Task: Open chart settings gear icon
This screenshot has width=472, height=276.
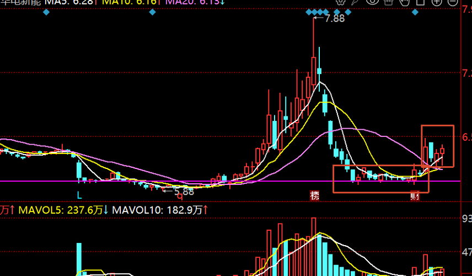Action: coord(340,2)
